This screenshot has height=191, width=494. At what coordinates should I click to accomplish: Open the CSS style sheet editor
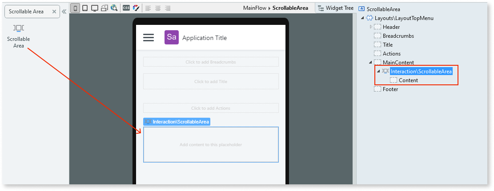[x=126, y=8]
